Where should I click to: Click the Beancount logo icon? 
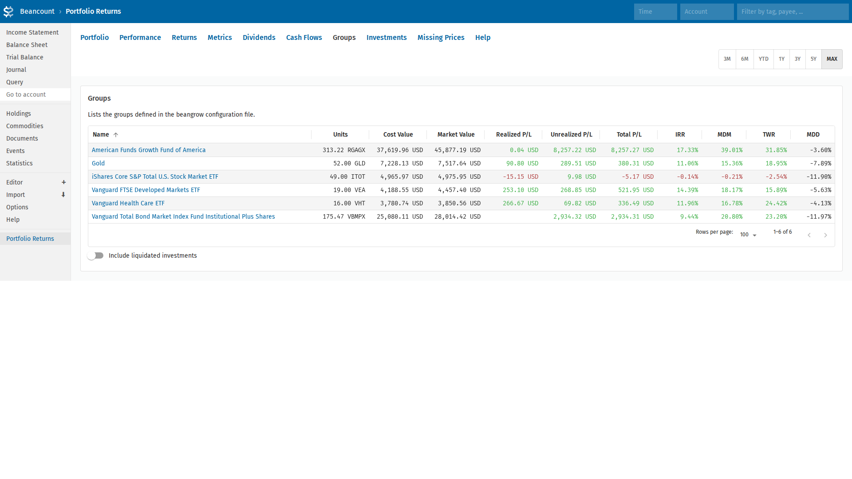pos(8,12)
